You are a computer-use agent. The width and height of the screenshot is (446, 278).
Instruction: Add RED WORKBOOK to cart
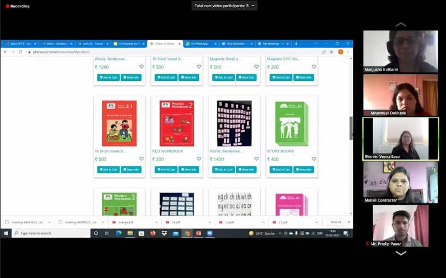[x=166, y=170]
